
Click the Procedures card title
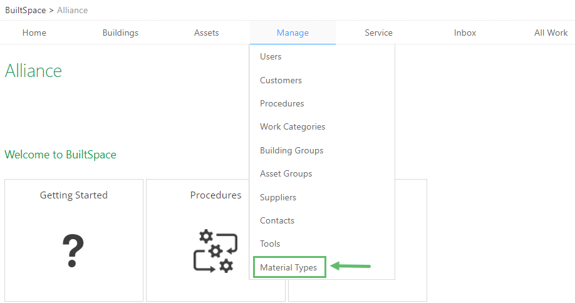(215, 195)
